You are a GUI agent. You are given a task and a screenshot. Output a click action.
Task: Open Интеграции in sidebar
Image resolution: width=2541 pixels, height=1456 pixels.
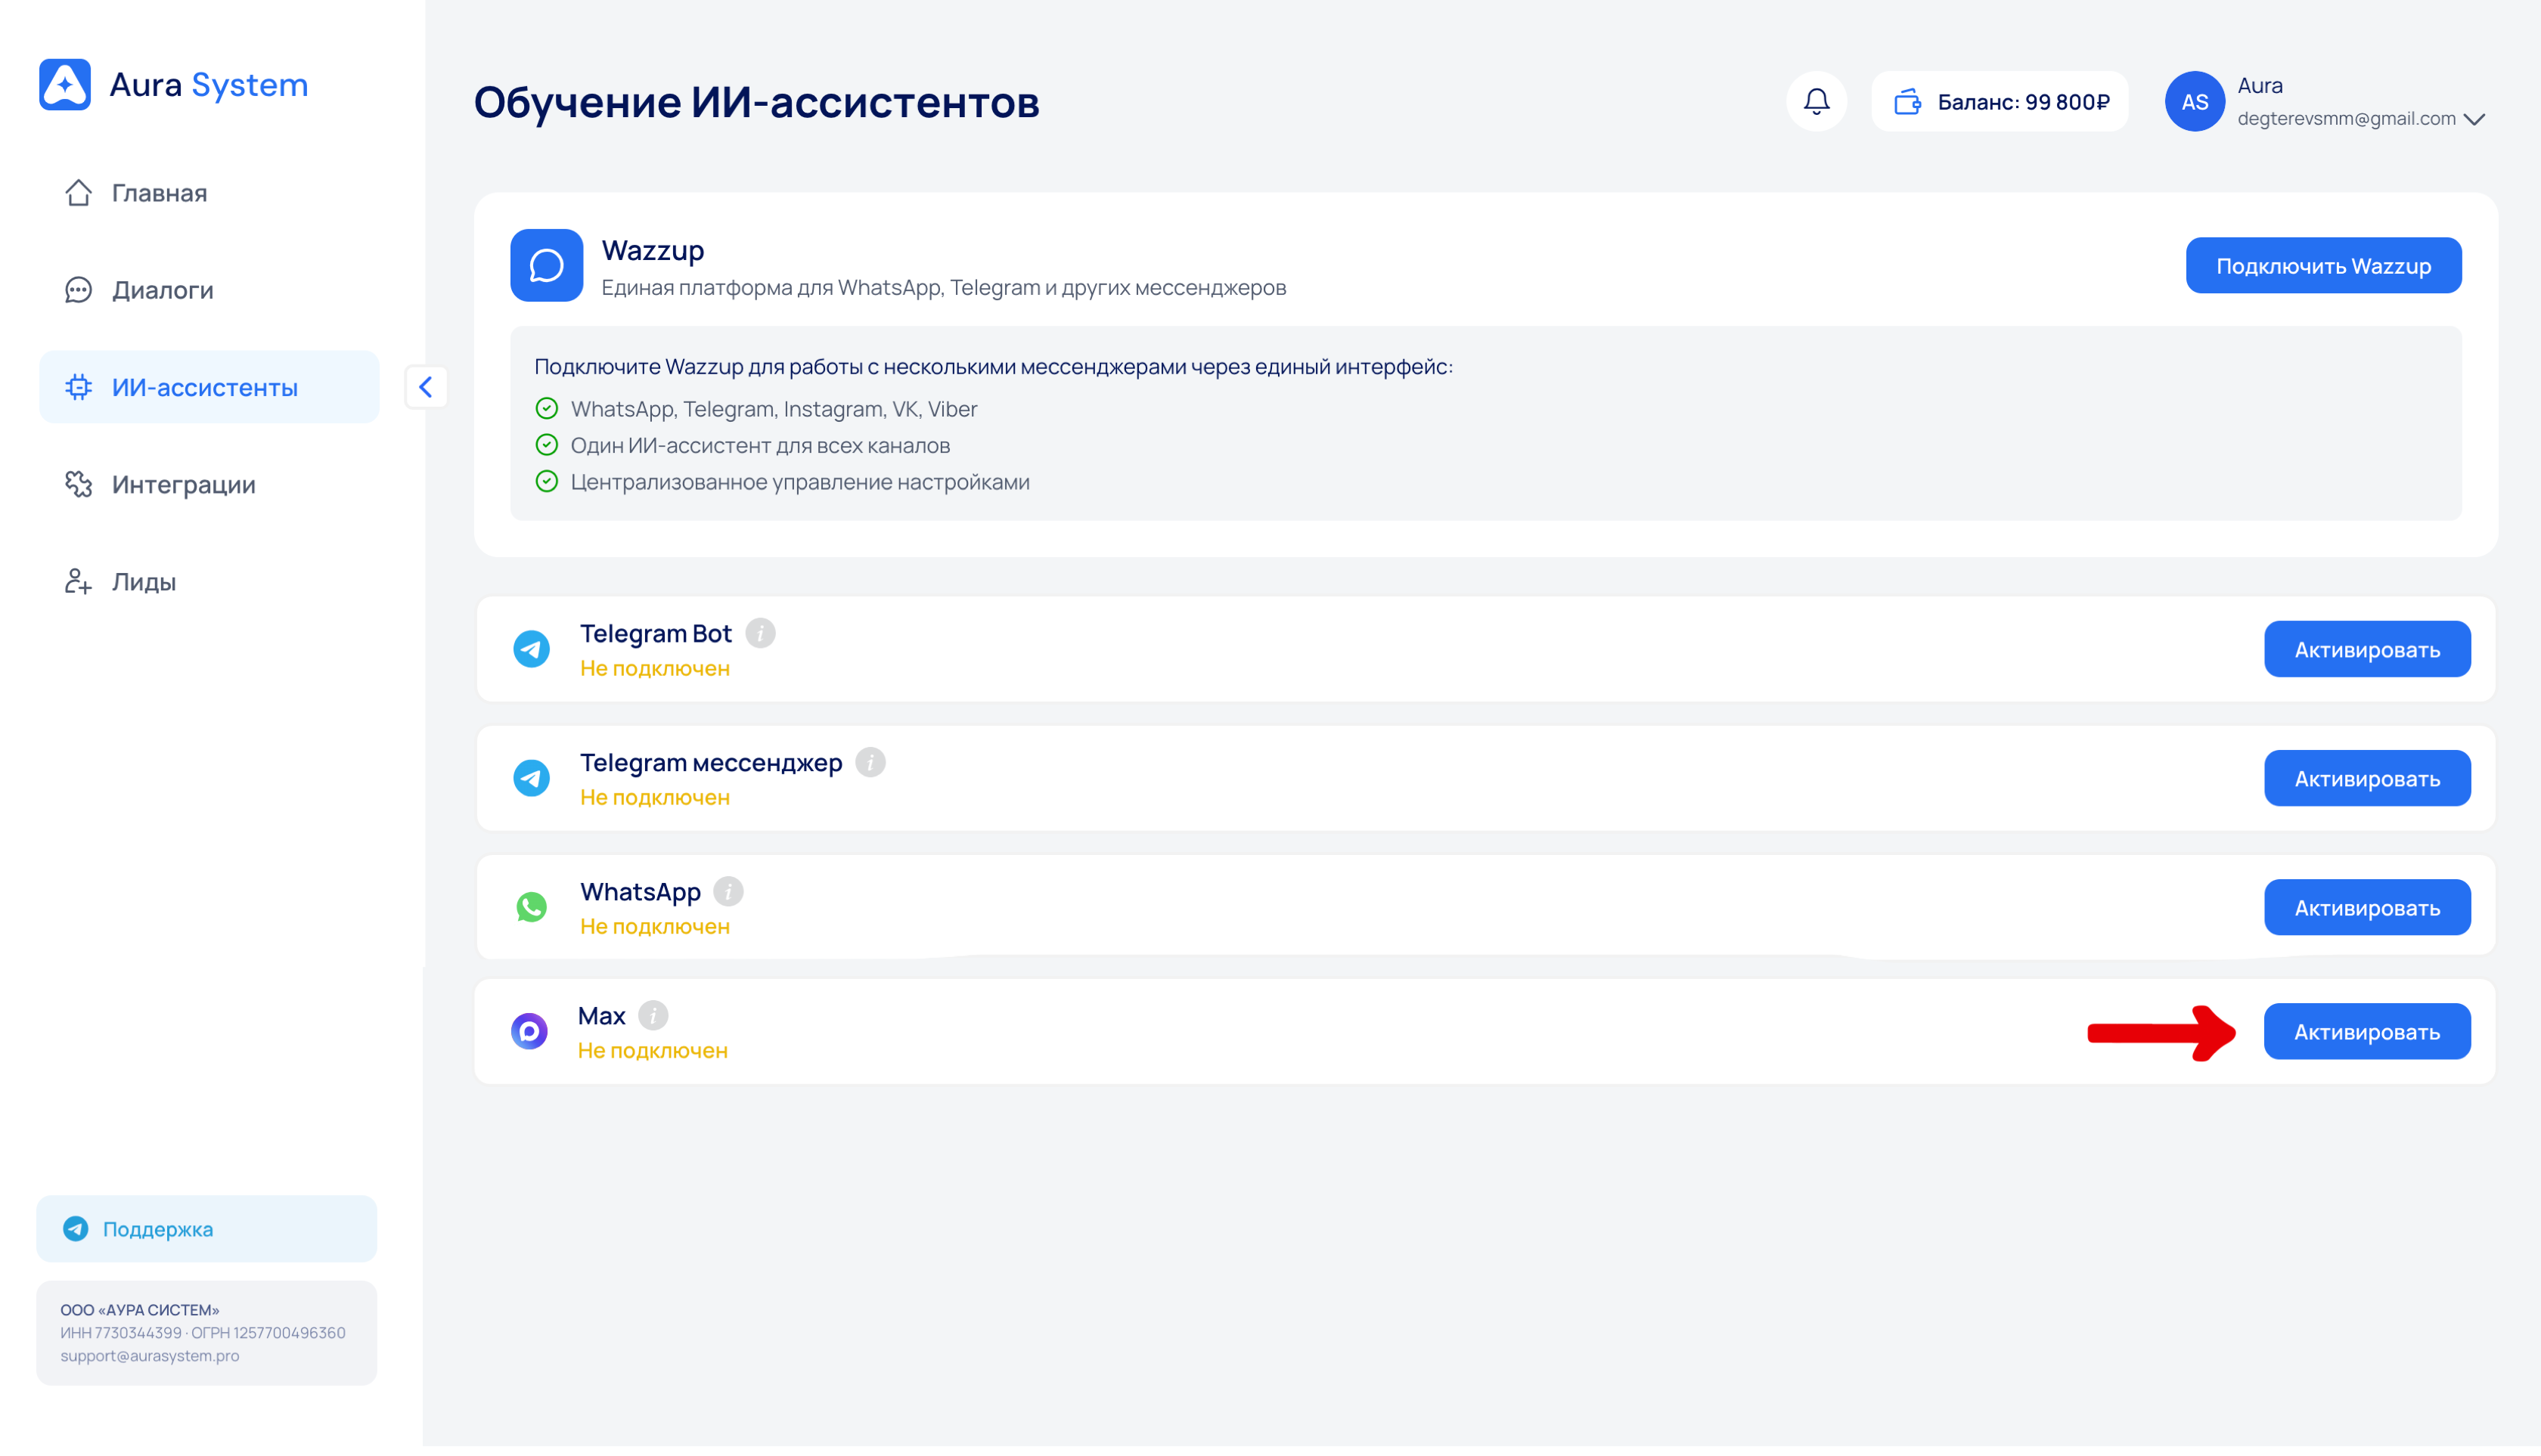tap(183, 484)
